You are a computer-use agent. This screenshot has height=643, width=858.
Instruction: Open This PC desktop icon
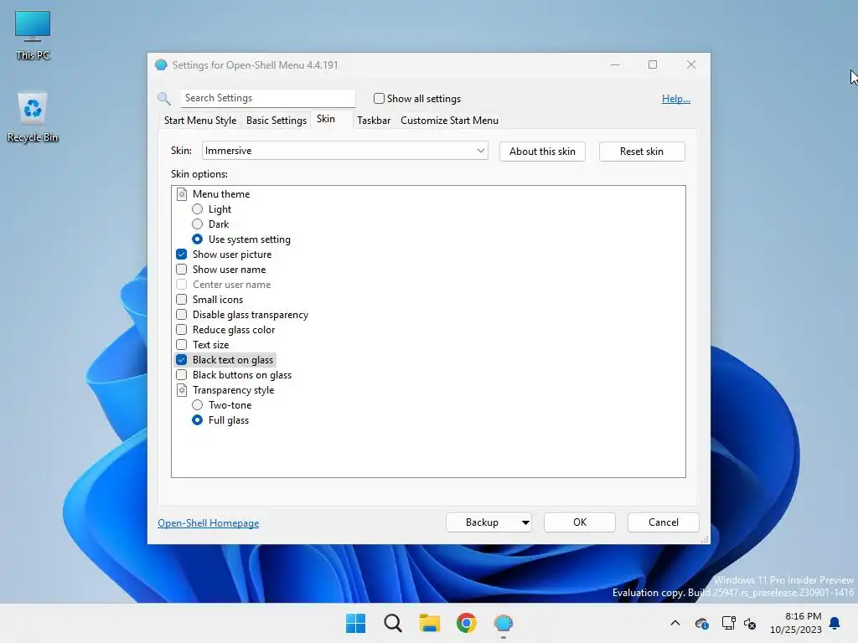[x=33, y=35]
